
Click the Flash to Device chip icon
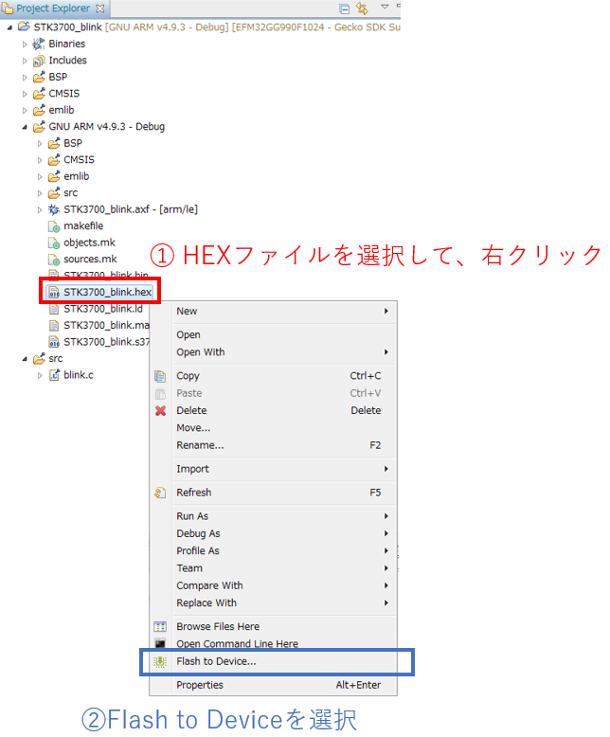(160, 661)
